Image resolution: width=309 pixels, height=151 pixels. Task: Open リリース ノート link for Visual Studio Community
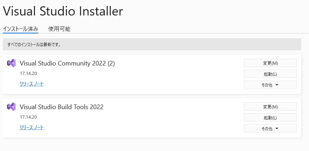(x=31, y=84)
